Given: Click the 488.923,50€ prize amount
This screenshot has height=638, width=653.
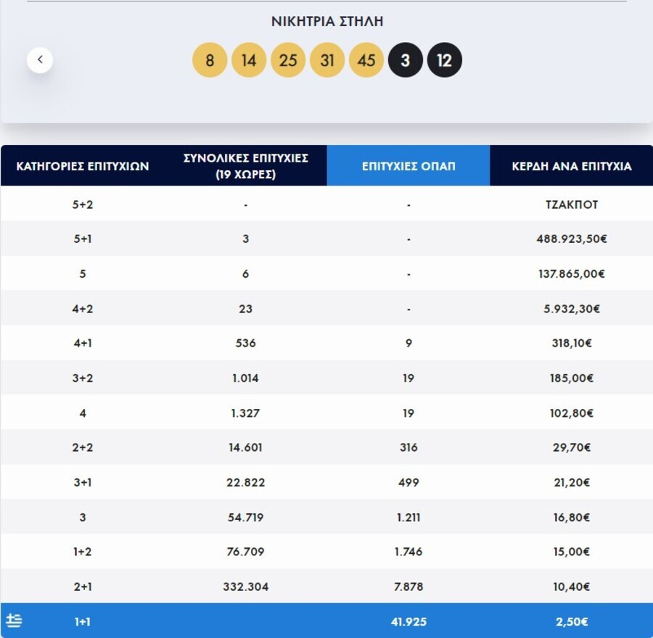Looking at the screenshot, I should (572, 239).
